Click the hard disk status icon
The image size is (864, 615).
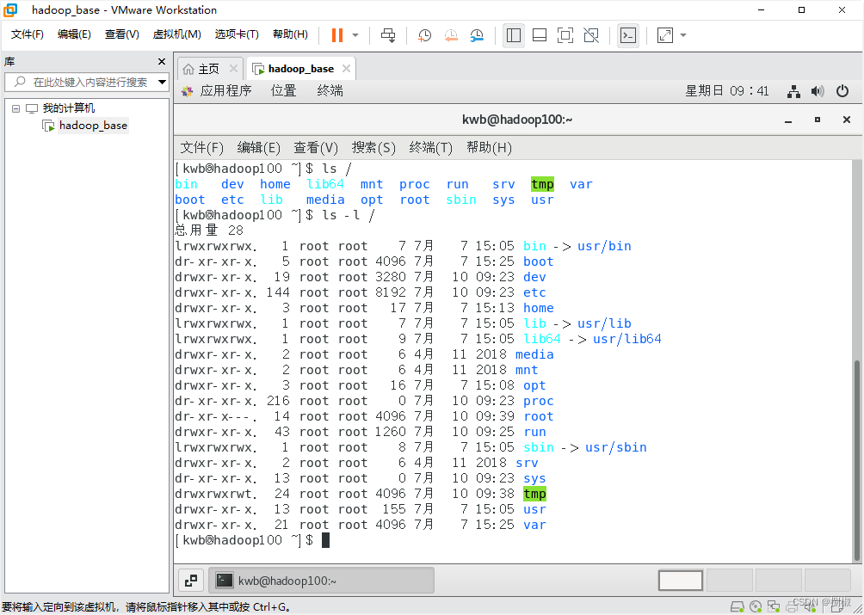click(737, 606)
